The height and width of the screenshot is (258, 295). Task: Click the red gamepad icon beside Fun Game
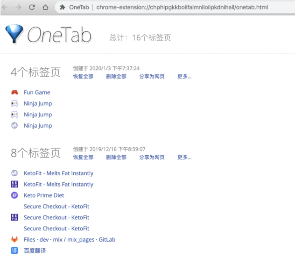14,93
